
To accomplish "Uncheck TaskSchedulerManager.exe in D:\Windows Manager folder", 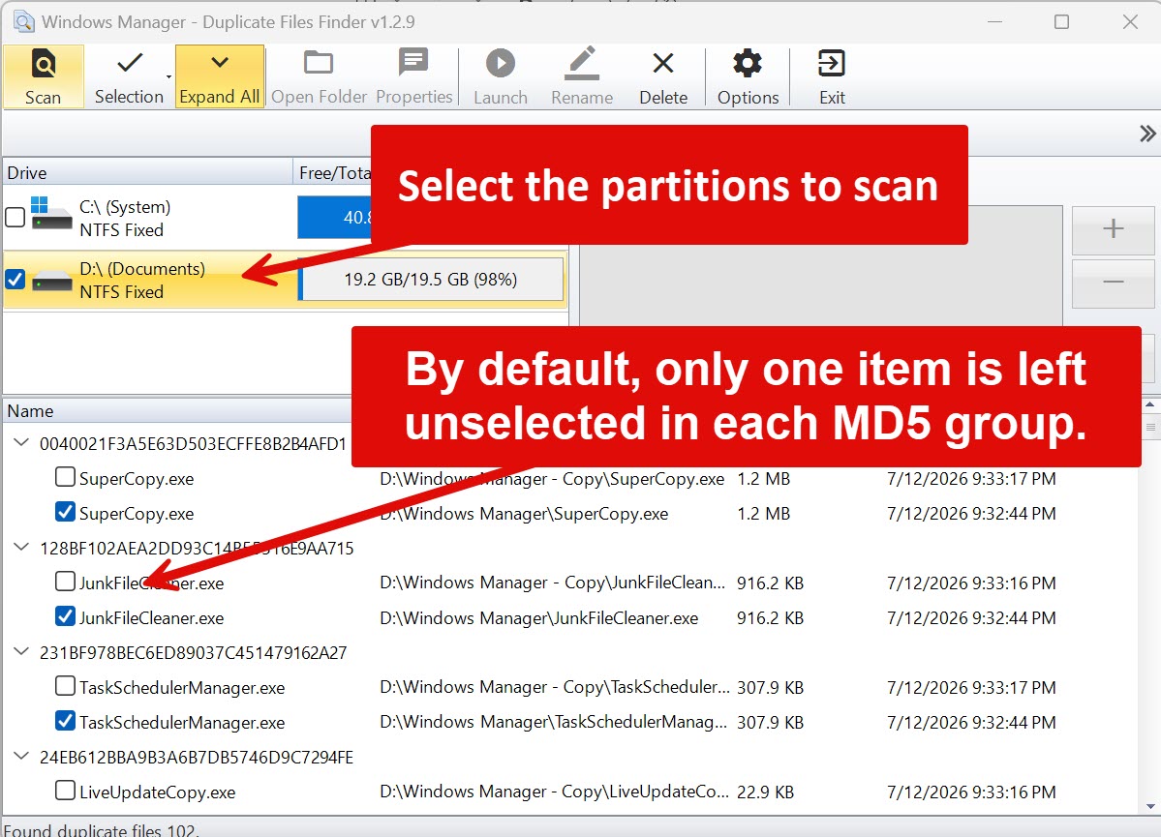I will coord(65,720).
